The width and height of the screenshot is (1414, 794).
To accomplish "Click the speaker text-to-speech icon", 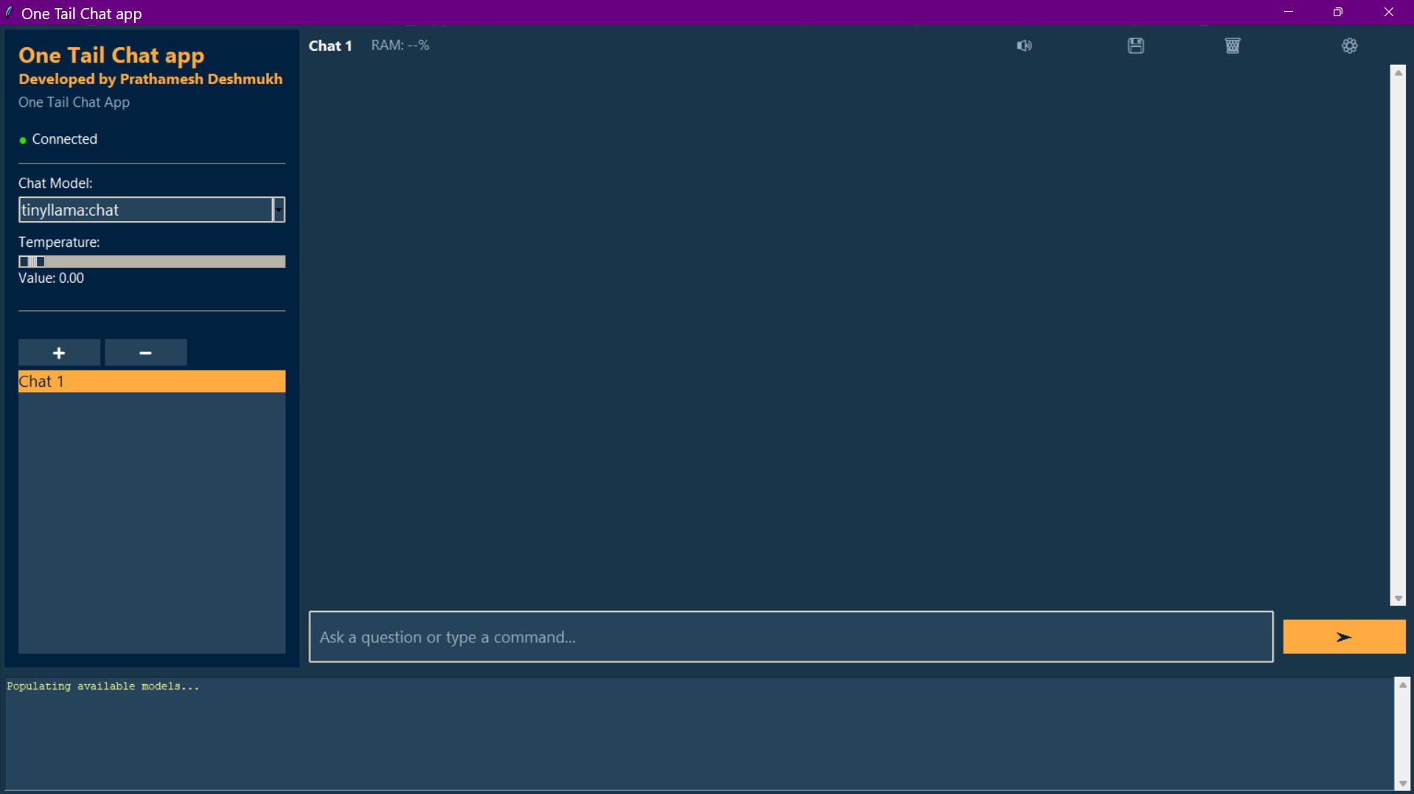I will pyautogui.click(x=1024, y=46).
